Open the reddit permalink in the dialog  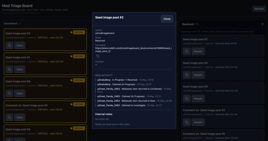pos(133,50)
